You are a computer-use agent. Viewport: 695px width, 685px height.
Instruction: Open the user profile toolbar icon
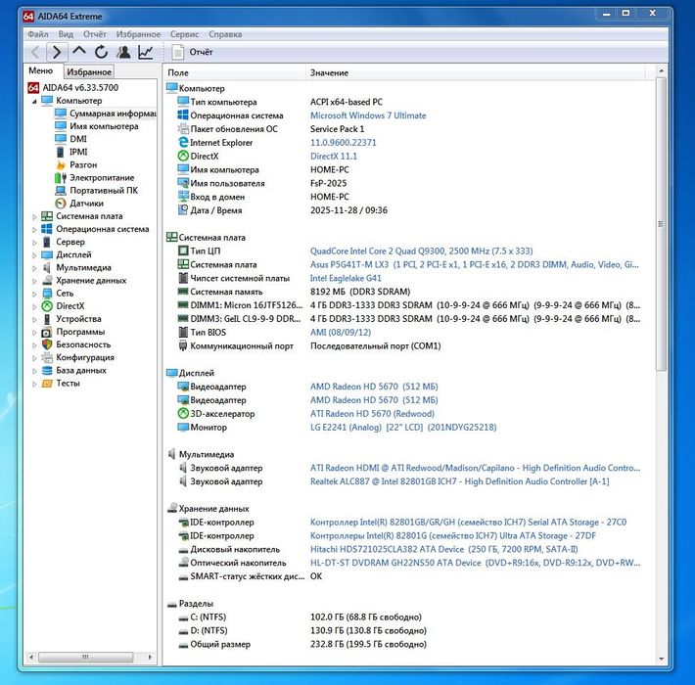(123, 52)
